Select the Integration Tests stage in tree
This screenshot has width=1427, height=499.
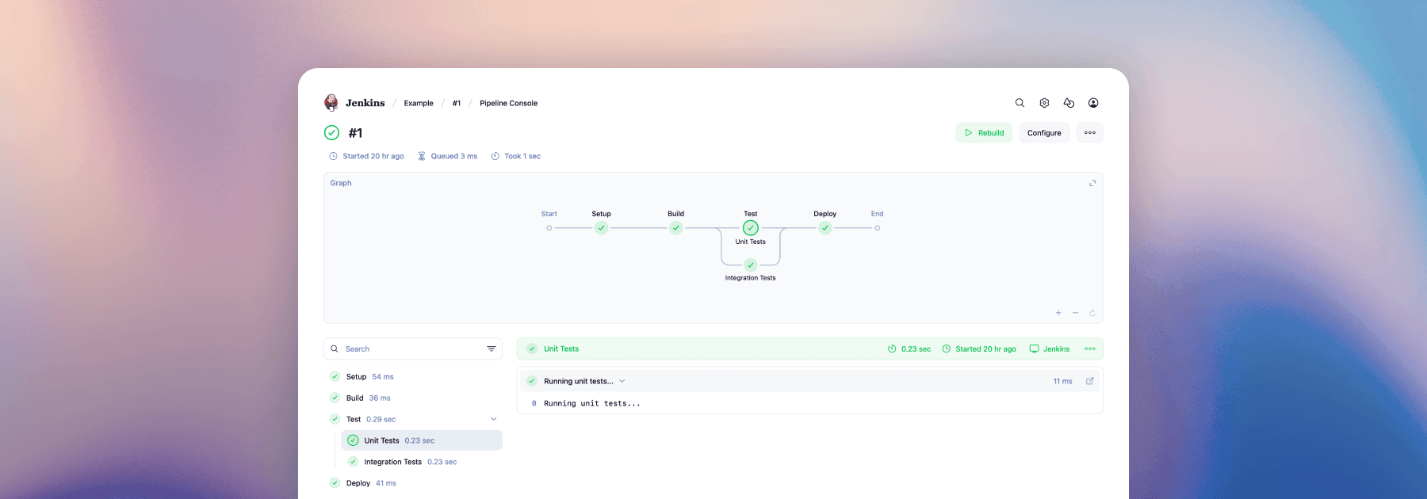pyautogui.click(x=392, y=462)
